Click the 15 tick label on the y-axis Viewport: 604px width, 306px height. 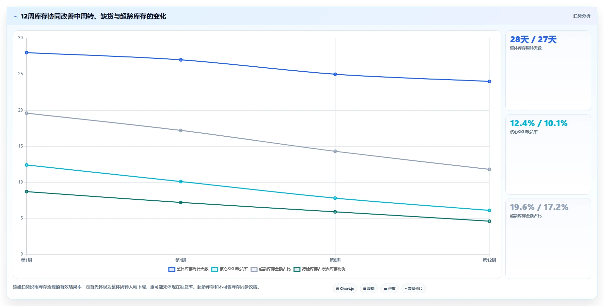(20, 146)
